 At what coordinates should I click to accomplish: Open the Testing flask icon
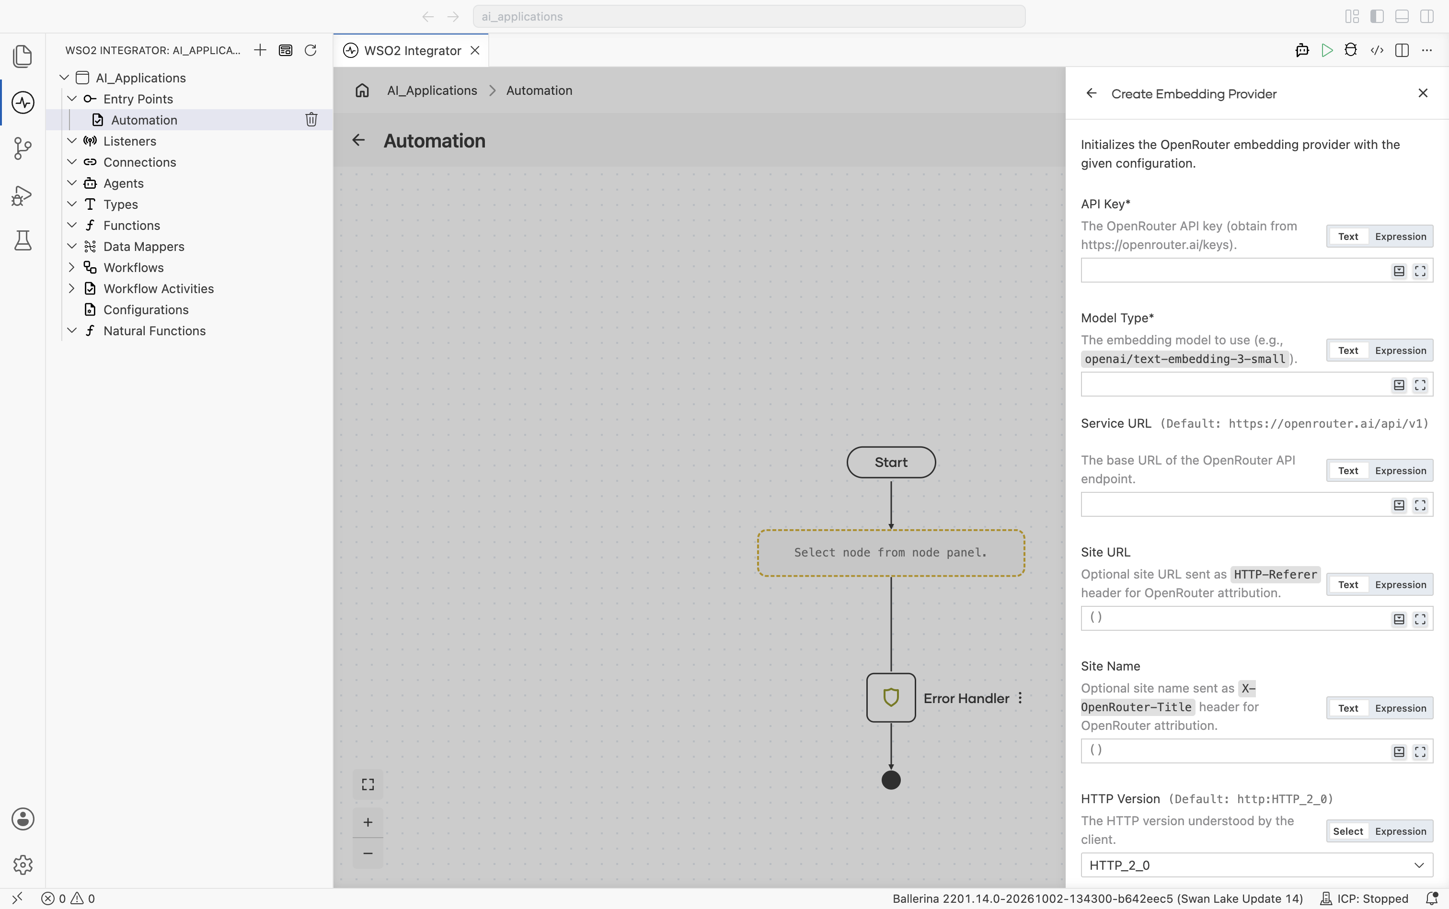click(22, 240)
